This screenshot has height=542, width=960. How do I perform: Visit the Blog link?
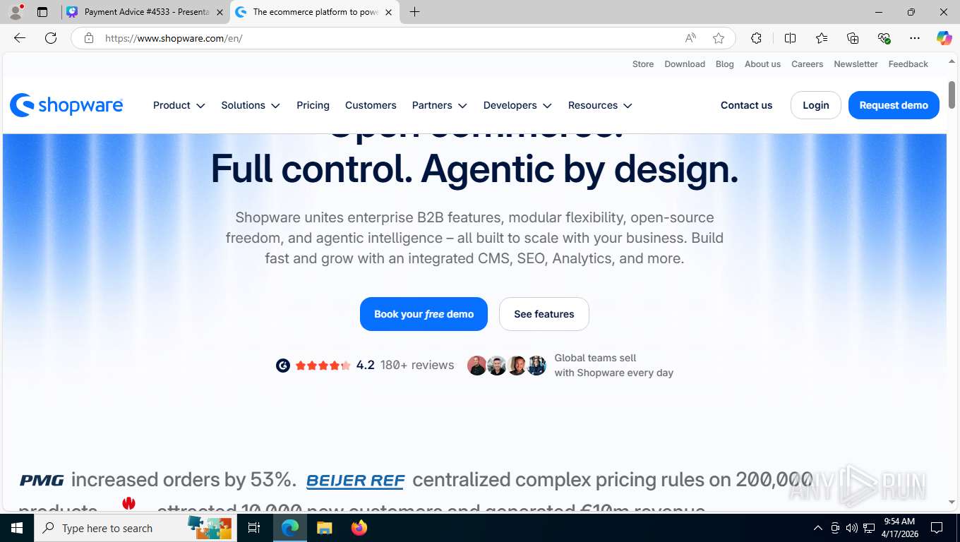(x=725, y=64)
